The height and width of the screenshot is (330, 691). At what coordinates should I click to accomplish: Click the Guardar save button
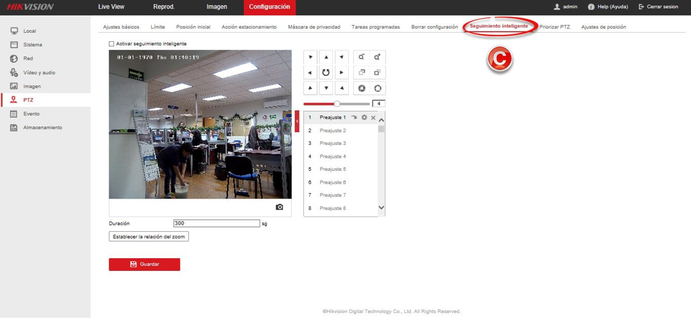144,265
